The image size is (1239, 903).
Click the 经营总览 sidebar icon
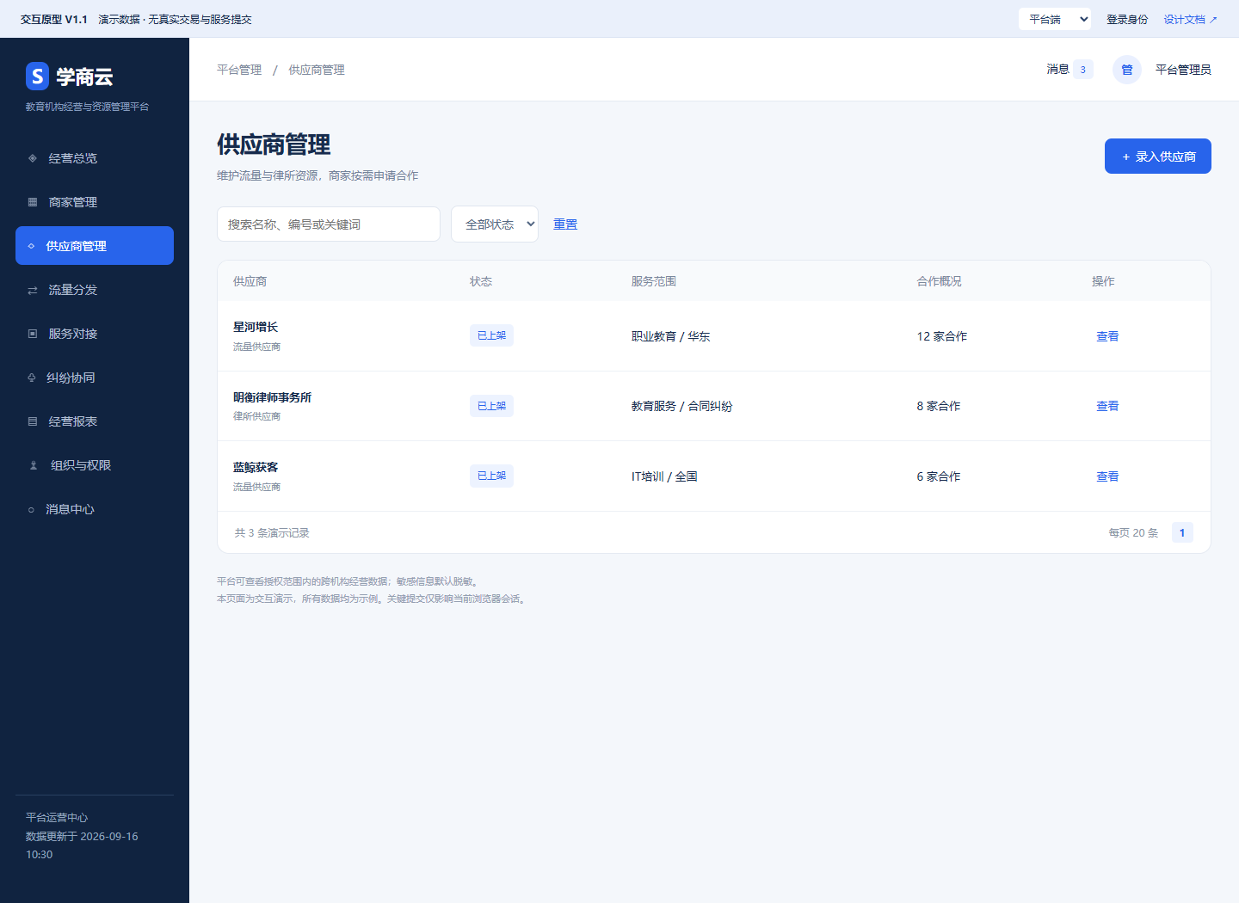(33, 158)
